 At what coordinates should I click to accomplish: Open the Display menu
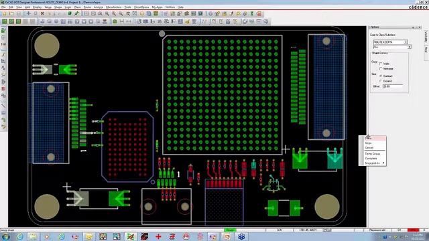tap(38, 7)
